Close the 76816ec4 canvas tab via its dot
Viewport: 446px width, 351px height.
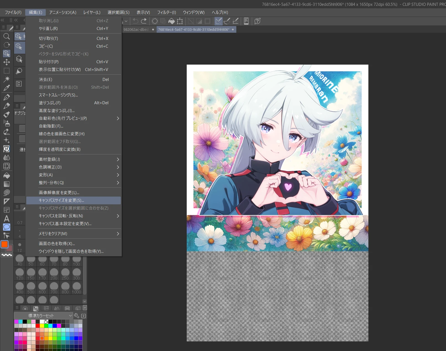pos(233,30)
